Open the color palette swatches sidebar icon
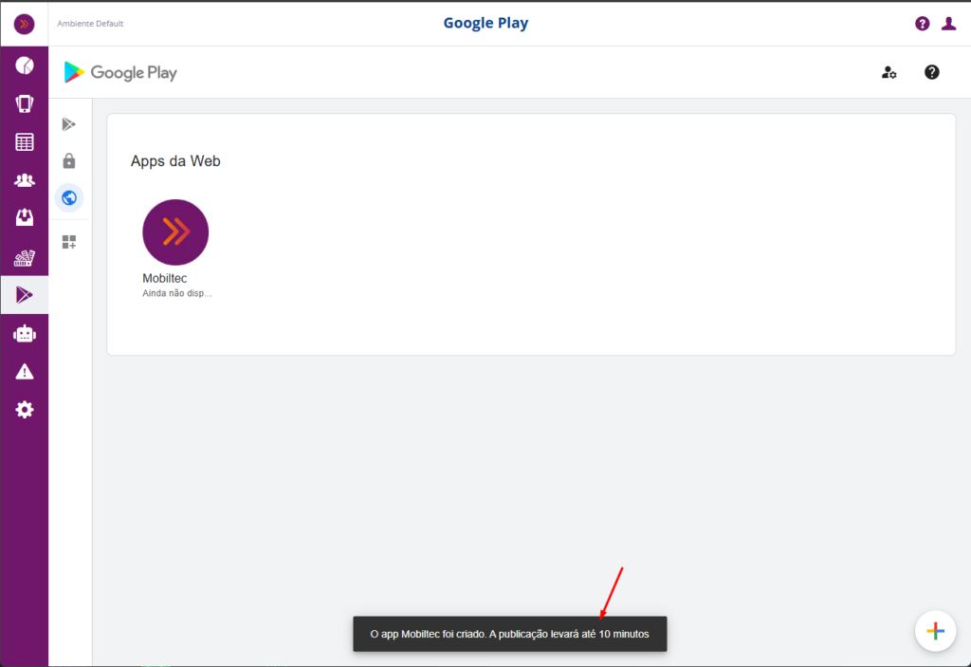This screenshot has width=971, height=667. pos(24,257)
